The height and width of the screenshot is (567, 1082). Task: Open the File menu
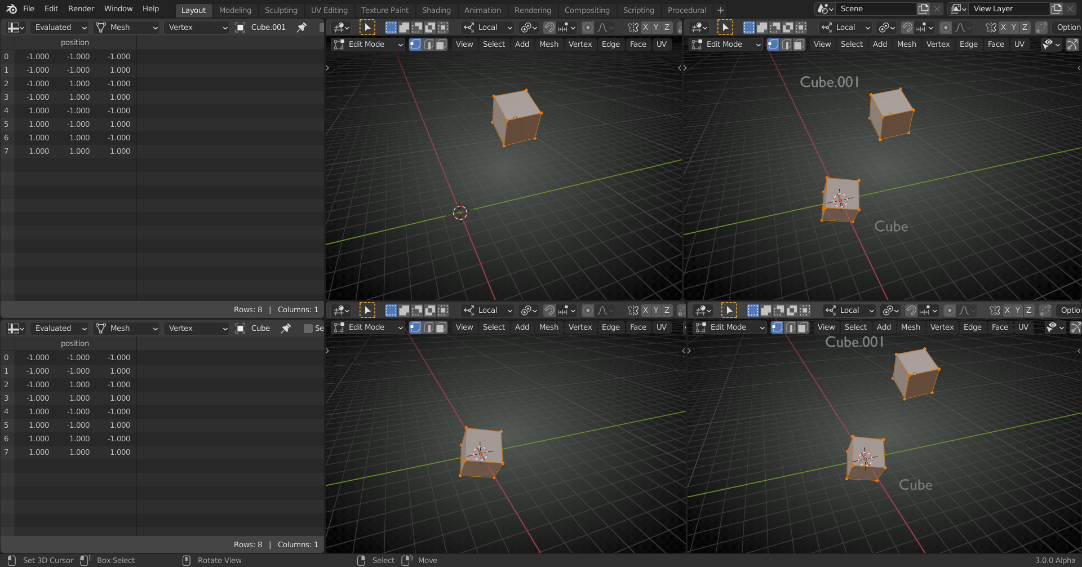(29, 9)
